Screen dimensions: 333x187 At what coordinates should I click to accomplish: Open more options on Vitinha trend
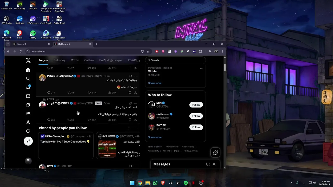coord(201,69)
